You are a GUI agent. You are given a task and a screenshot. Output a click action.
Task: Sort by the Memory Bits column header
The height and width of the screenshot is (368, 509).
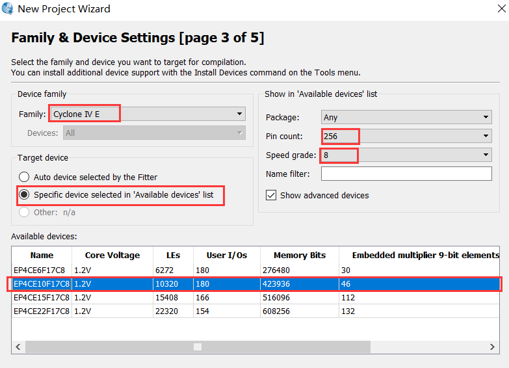[299, 256]
